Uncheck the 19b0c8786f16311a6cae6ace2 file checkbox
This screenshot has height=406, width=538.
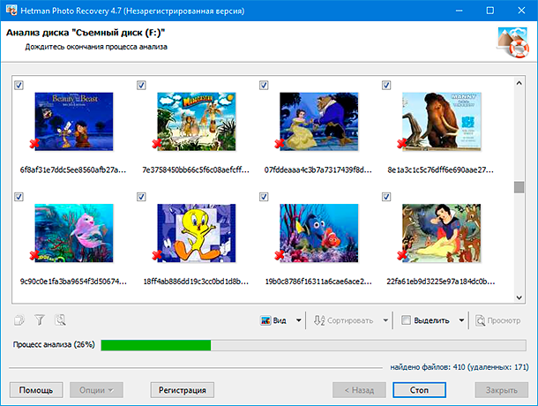point(264,197)
